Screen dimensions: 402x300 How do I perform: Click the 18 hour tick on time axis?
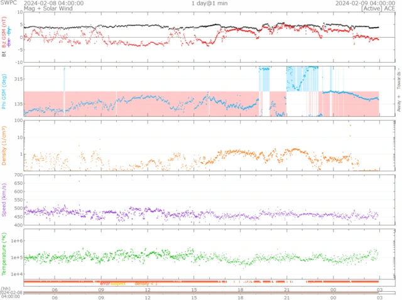click(241, 290)
